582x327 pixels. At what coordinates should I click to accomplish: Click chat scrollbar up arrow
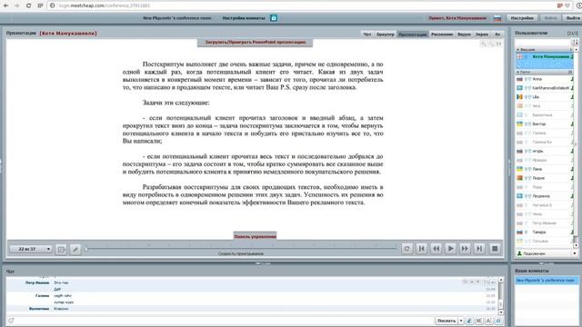pos(501,281)
